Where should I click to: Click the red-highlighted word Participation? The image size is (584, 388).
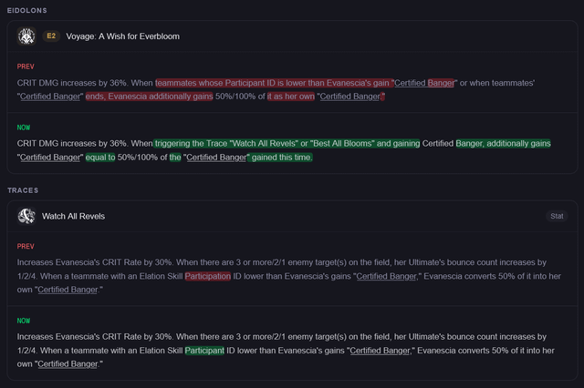207,275
